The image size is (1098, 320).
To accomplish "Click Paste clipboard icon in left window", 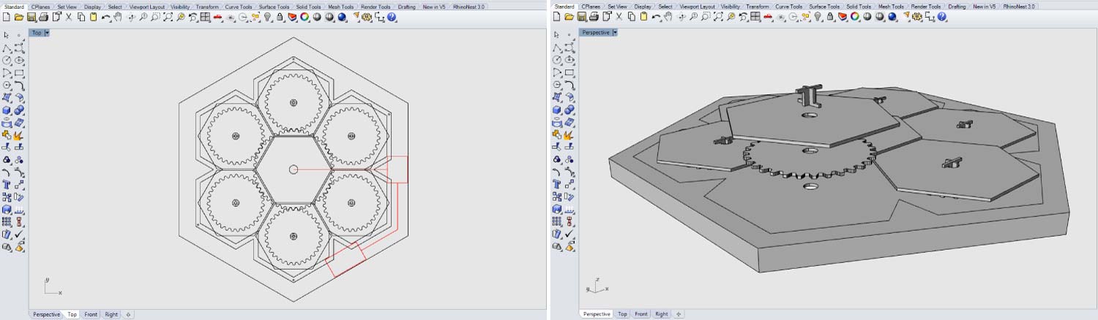I will point(93,17).
